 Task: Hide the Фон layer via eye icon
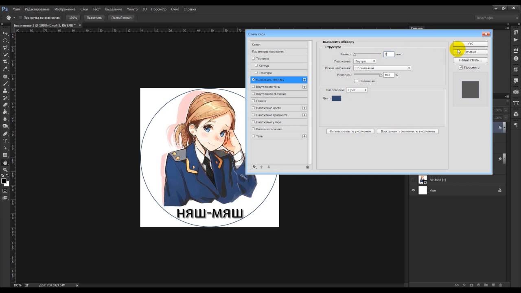pyautogui.click(x=413, y=190)
